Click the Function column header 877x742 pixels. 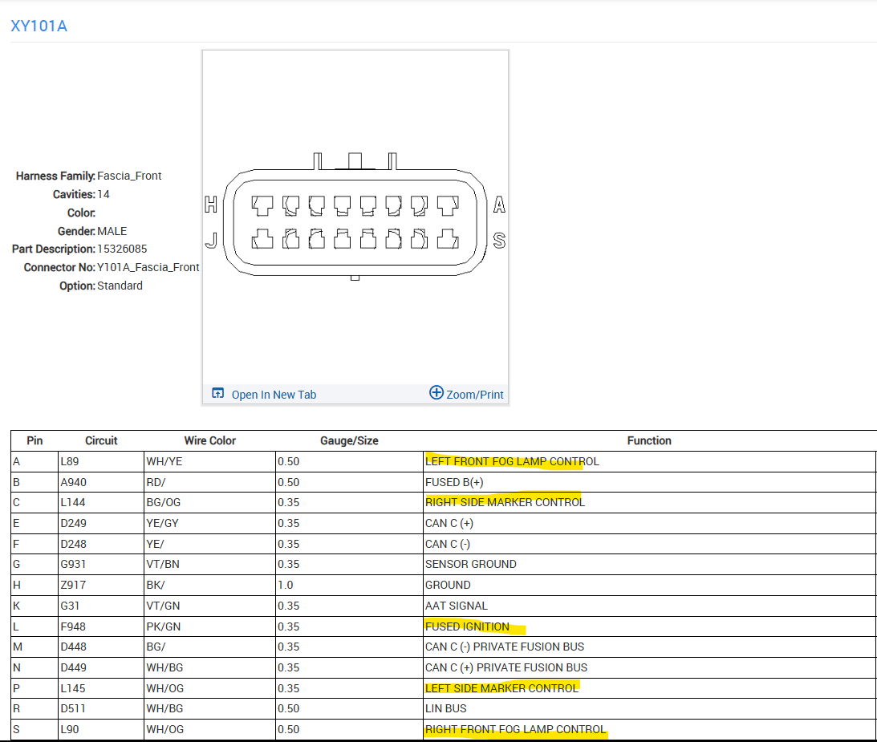[649, 440]
